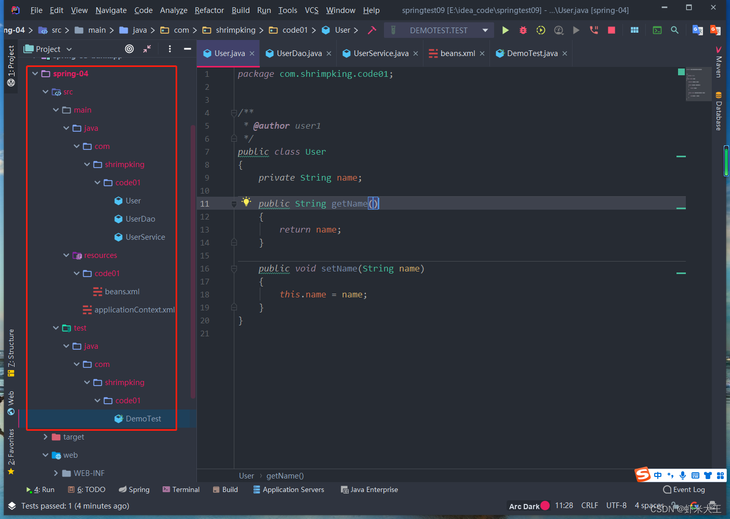Start debugging with the bug icon
730x519 pixels.
[523, 30]
